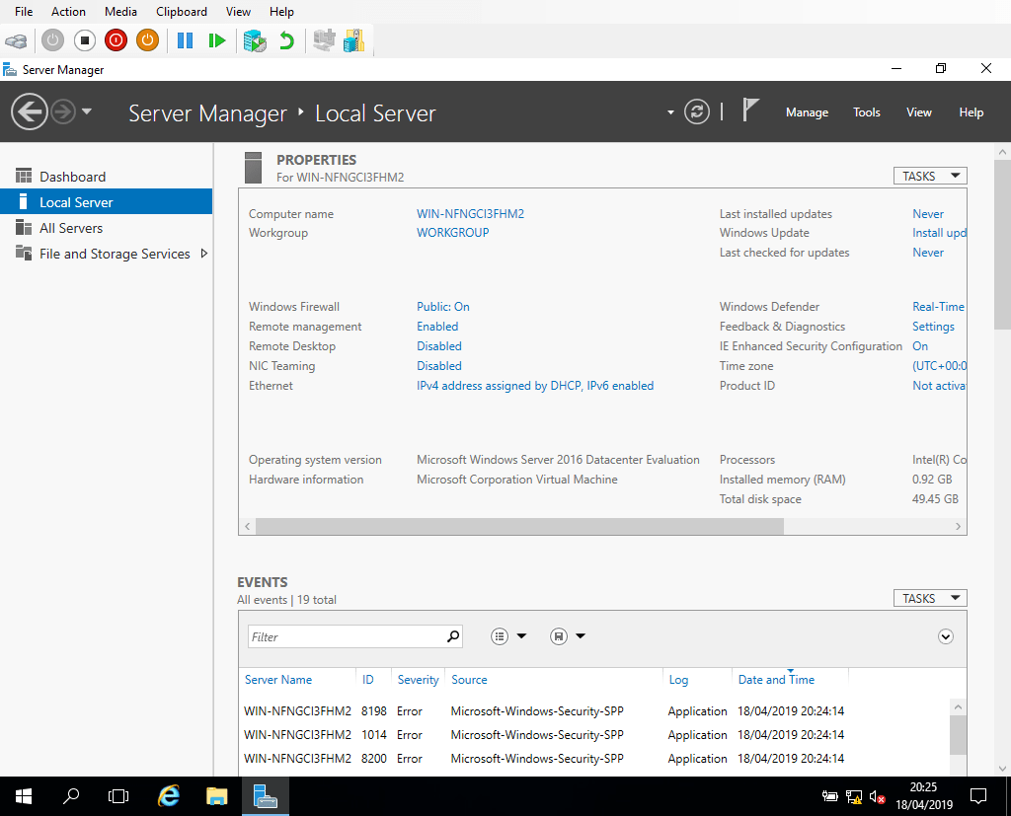This screenshot has height=816, width=1011.
Task: Open the VM Action menu
Action: (x=68, y=12)
